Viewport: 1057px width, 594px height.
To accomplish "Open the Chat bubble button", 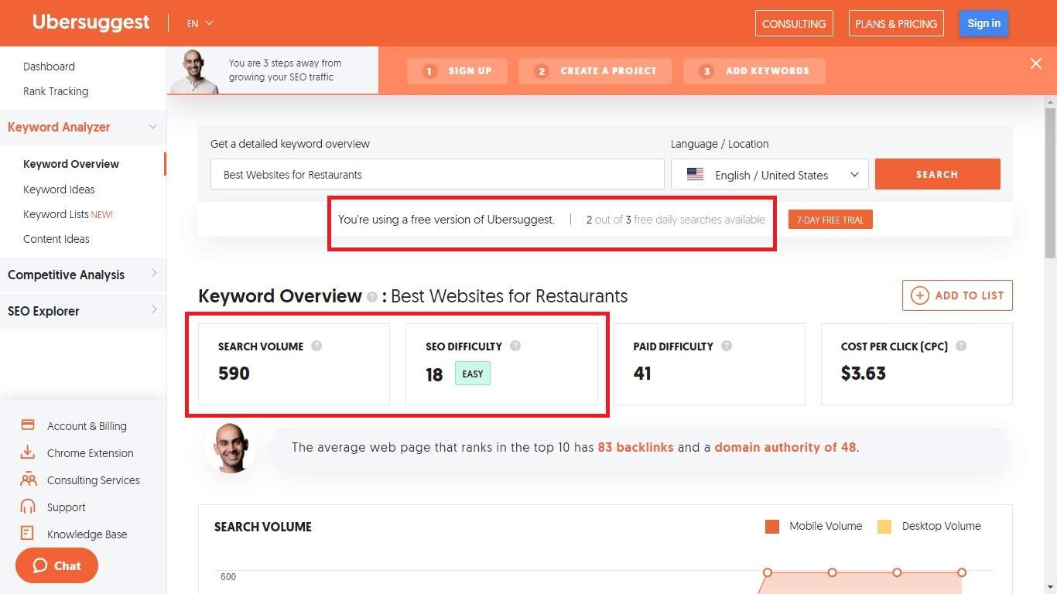I will [x=56, y=565].
